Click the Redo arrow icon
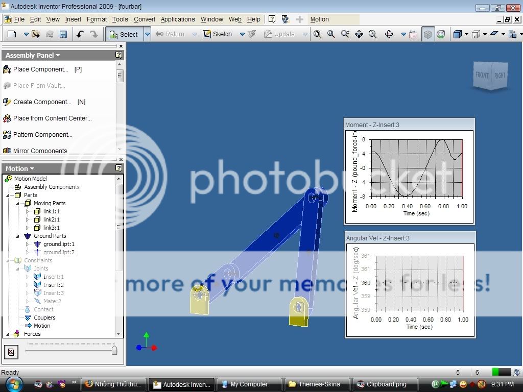The image size is (523, 392). (x=94, y=34)
